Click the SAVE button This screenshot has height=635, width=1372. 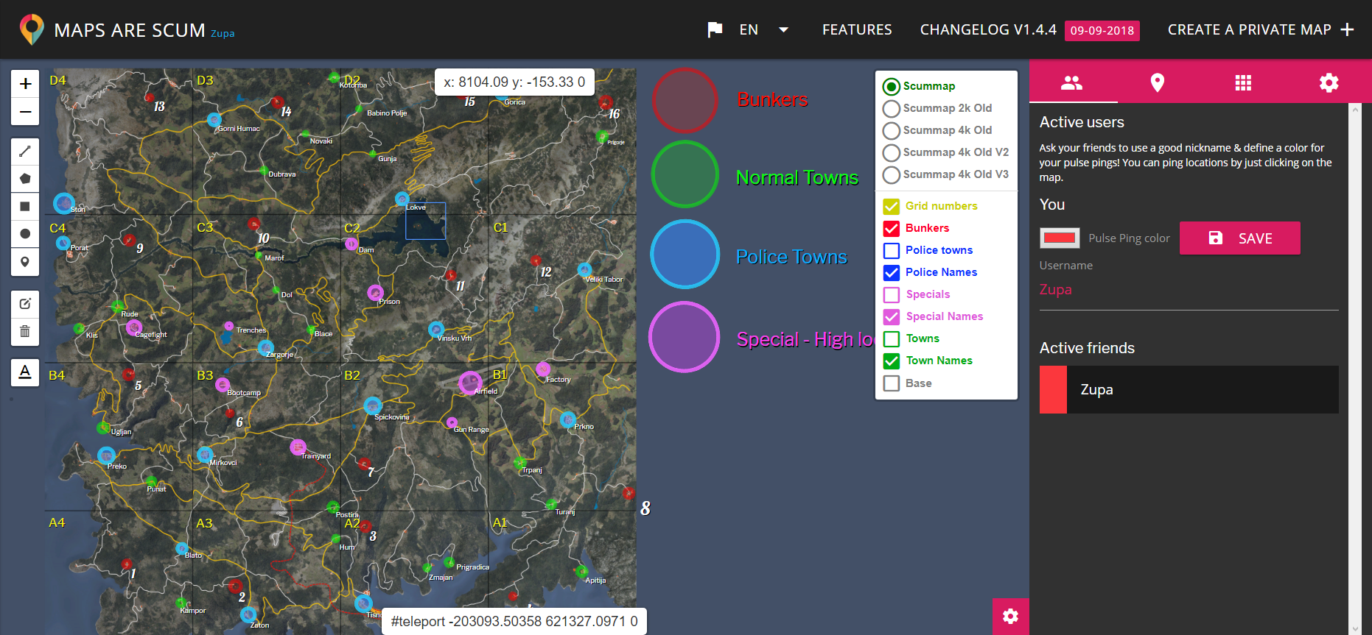[x=1239, y=238]
